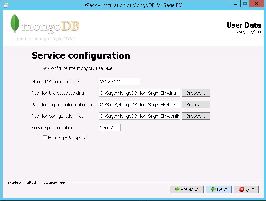Screen dimensions: 266x201
Task: Click the 'User Data' title text
Action: pos(244,25)
